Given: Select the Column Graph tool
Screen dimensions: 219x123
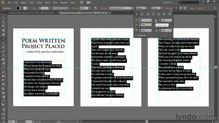Looking at the screenshot, I should [3, 114].
